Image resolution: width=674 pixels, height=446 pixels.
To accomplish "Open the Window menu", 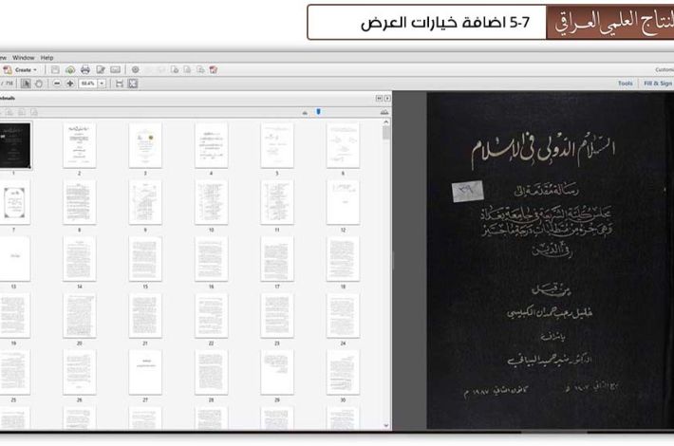I will [23, 58].
